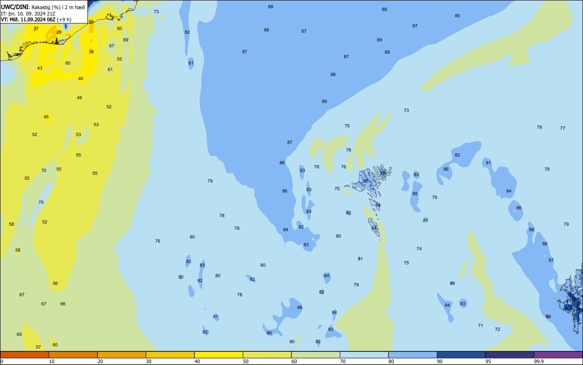This screenshot has width=583, height=365.
Task: Select the 61 humidity value
Action: (110, 70)
